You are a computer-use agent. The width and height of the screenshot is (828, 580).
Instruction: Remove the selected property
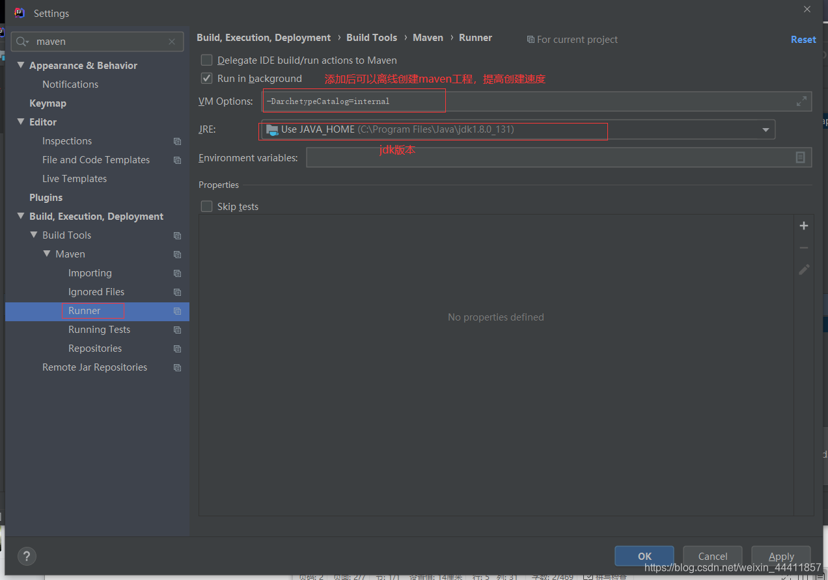(804, 248)
